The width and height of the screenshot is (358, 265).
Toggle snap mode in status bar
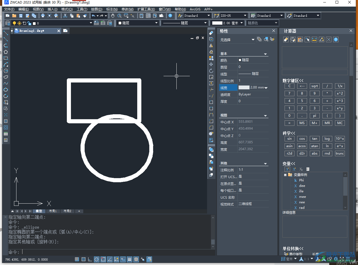[x=77, y=259]
